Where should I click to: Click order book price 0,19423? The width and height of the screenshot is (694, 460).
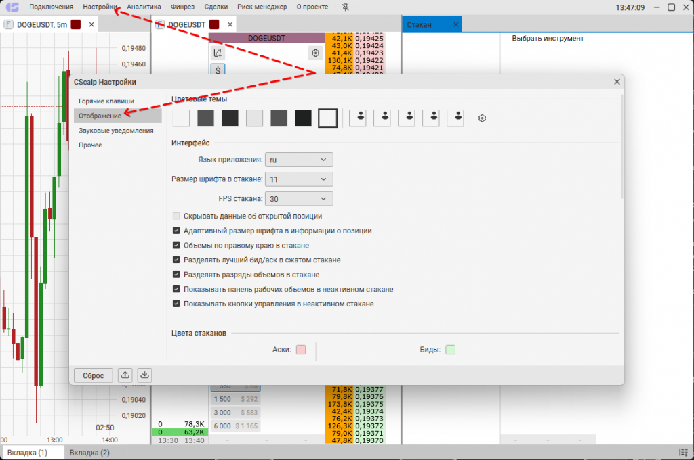[x=369, y=53]
